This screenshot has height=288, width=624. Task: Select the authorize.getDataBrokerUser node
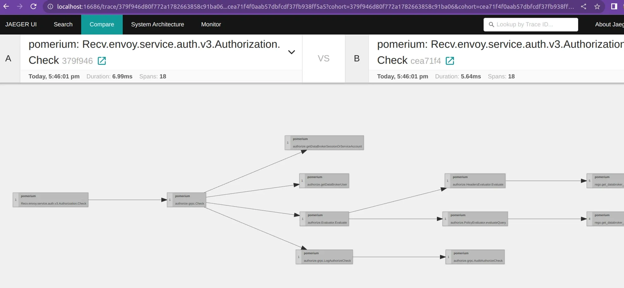324,181
